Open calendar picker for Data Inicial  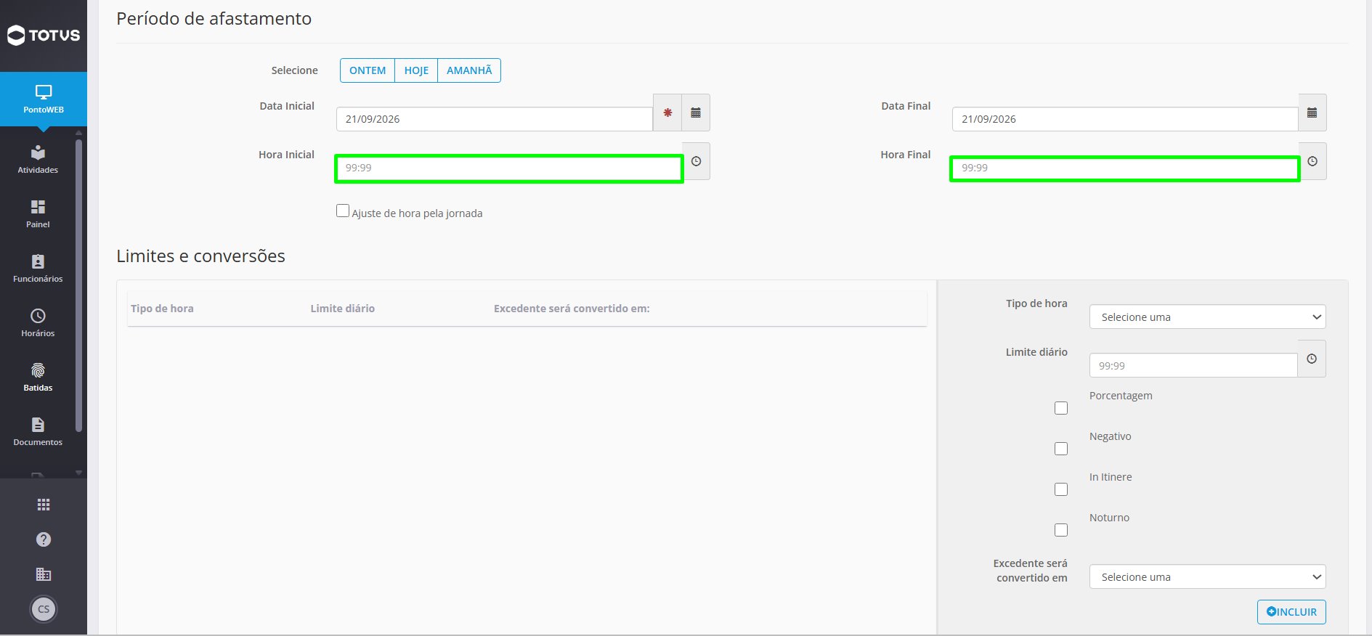(x=696, y=113)
